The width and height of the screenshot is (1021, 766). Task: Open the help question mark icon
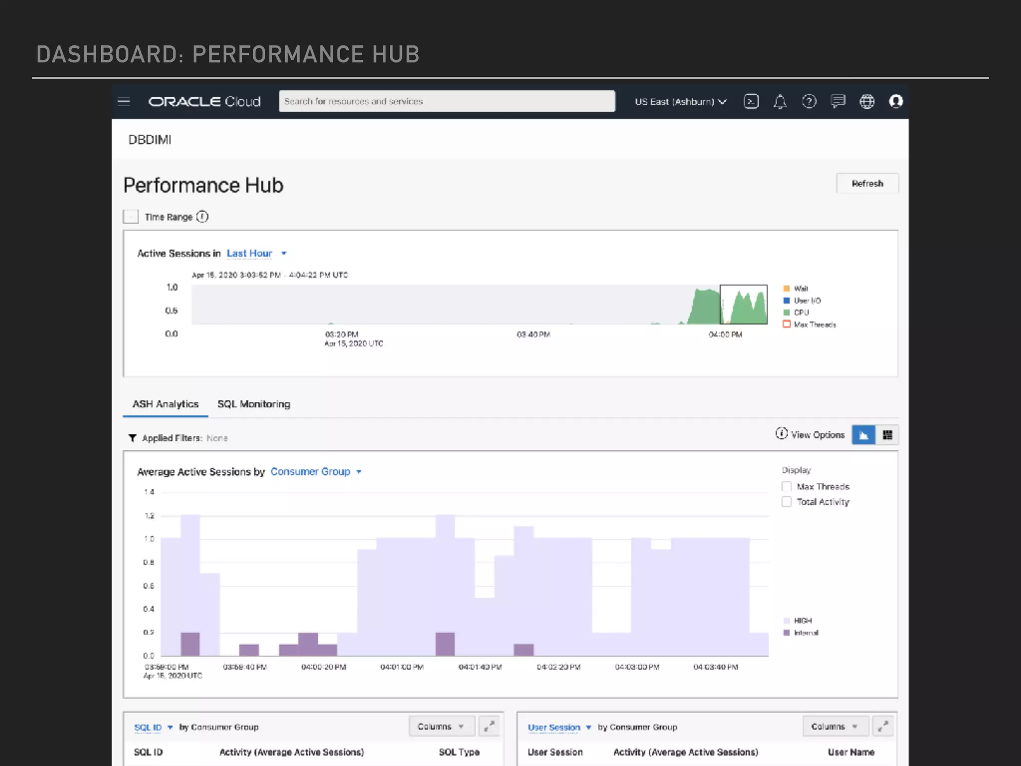click(x=809, y=102)
